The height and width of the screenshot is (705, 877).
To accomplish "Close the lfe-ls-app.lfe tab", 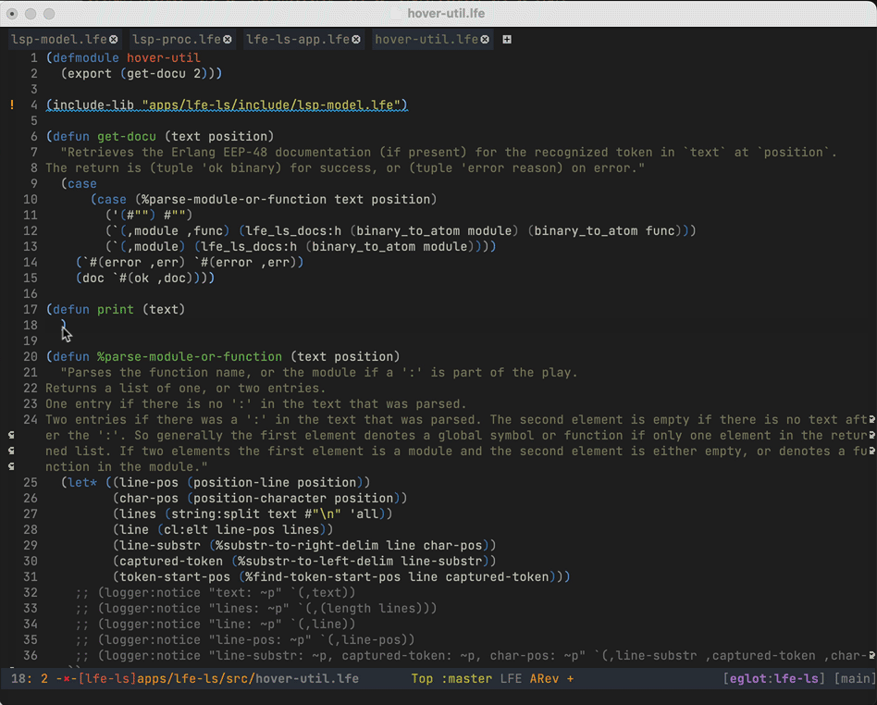I will point(356,39).
